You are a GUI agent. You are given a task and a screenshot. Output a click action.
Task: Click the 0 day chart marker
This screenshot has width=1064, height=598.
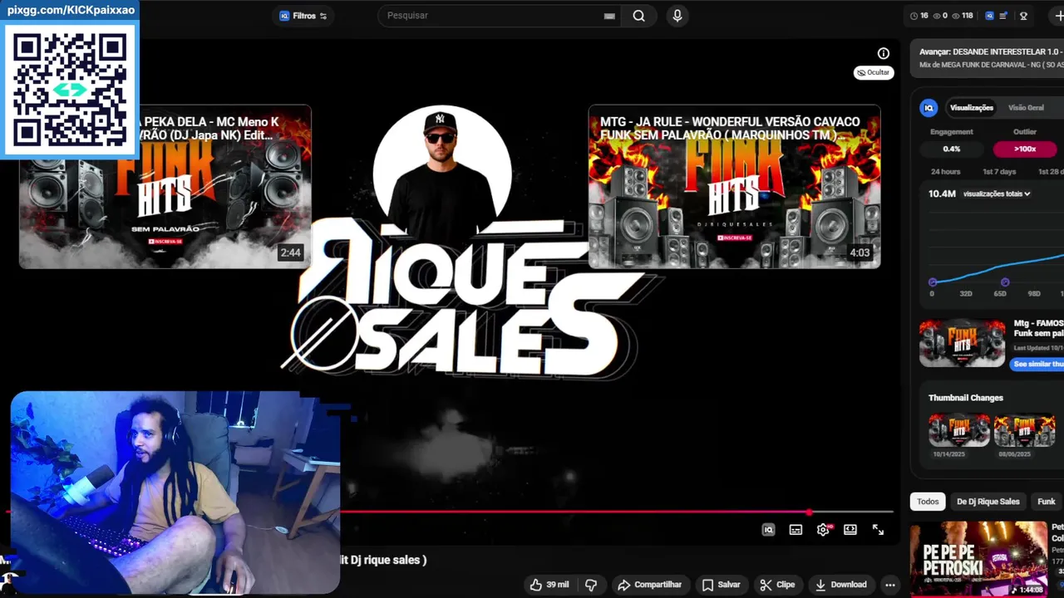coord(933,282)
